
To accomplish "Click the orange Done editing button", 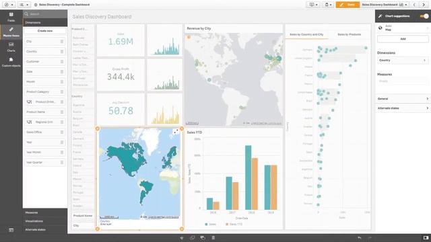I will click(347, 5).
